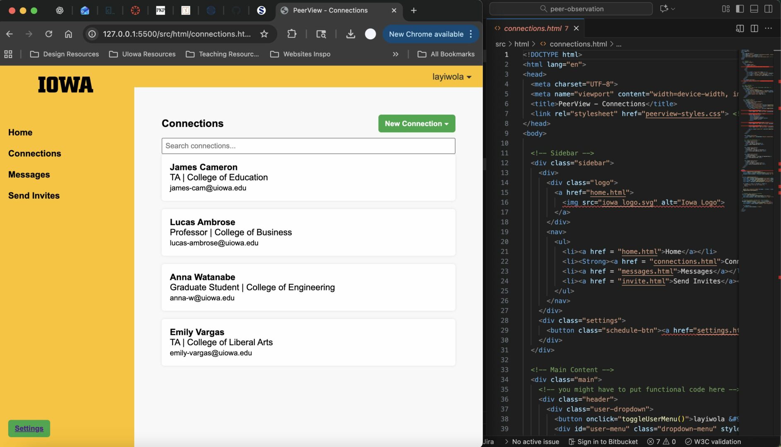Open the Messages page in the sidebar
The width and height of the screenshot is (781, 447).
pyautogui.click(x=29, y=175)
